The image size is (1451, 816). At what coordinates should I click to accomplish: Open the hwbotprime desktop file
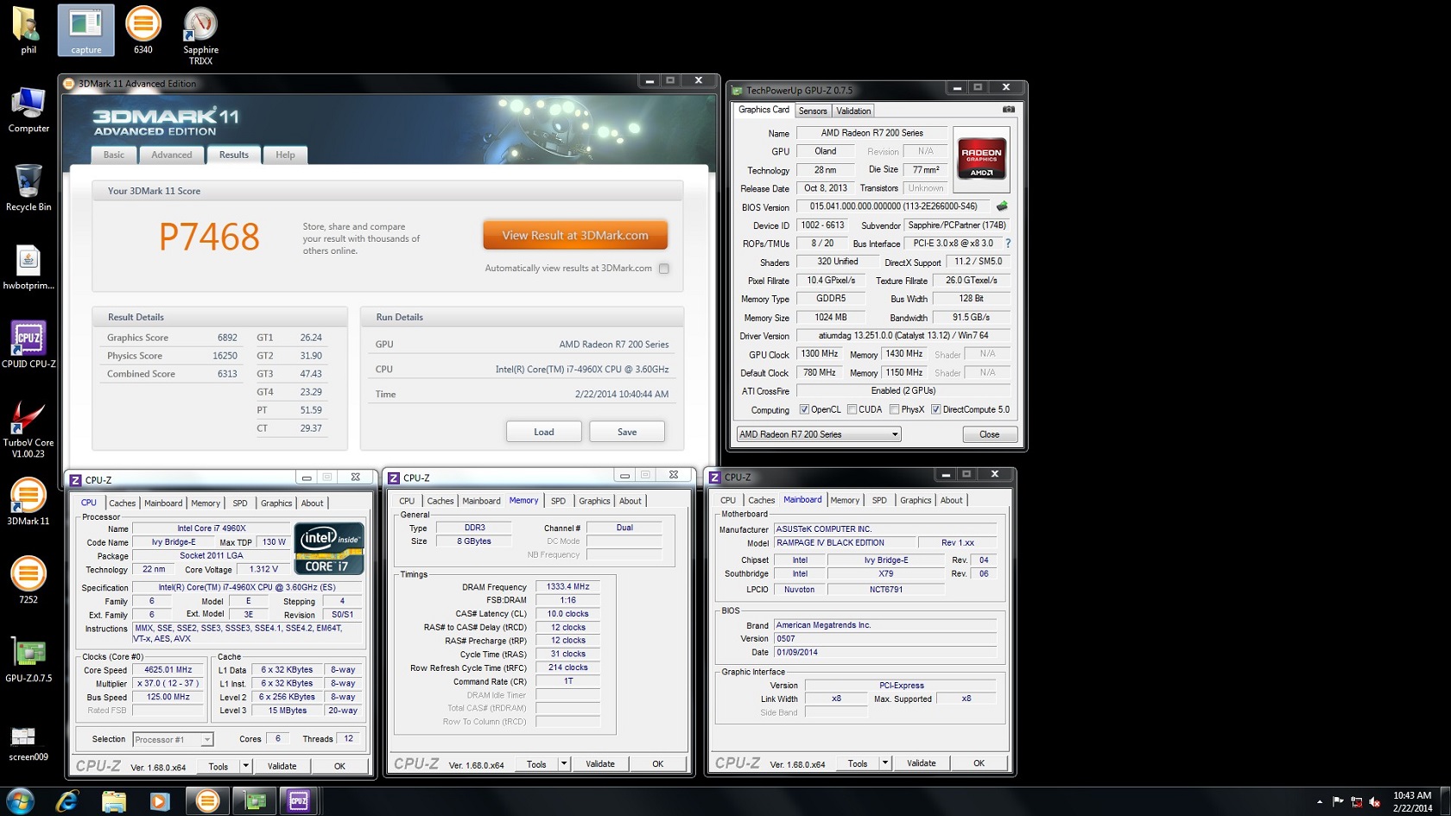[29, 267]
